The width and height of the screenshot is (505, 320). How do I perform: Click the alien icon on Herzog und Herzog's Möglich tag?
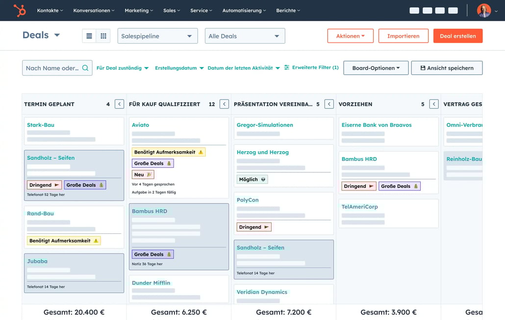click(x=263, y=179)
